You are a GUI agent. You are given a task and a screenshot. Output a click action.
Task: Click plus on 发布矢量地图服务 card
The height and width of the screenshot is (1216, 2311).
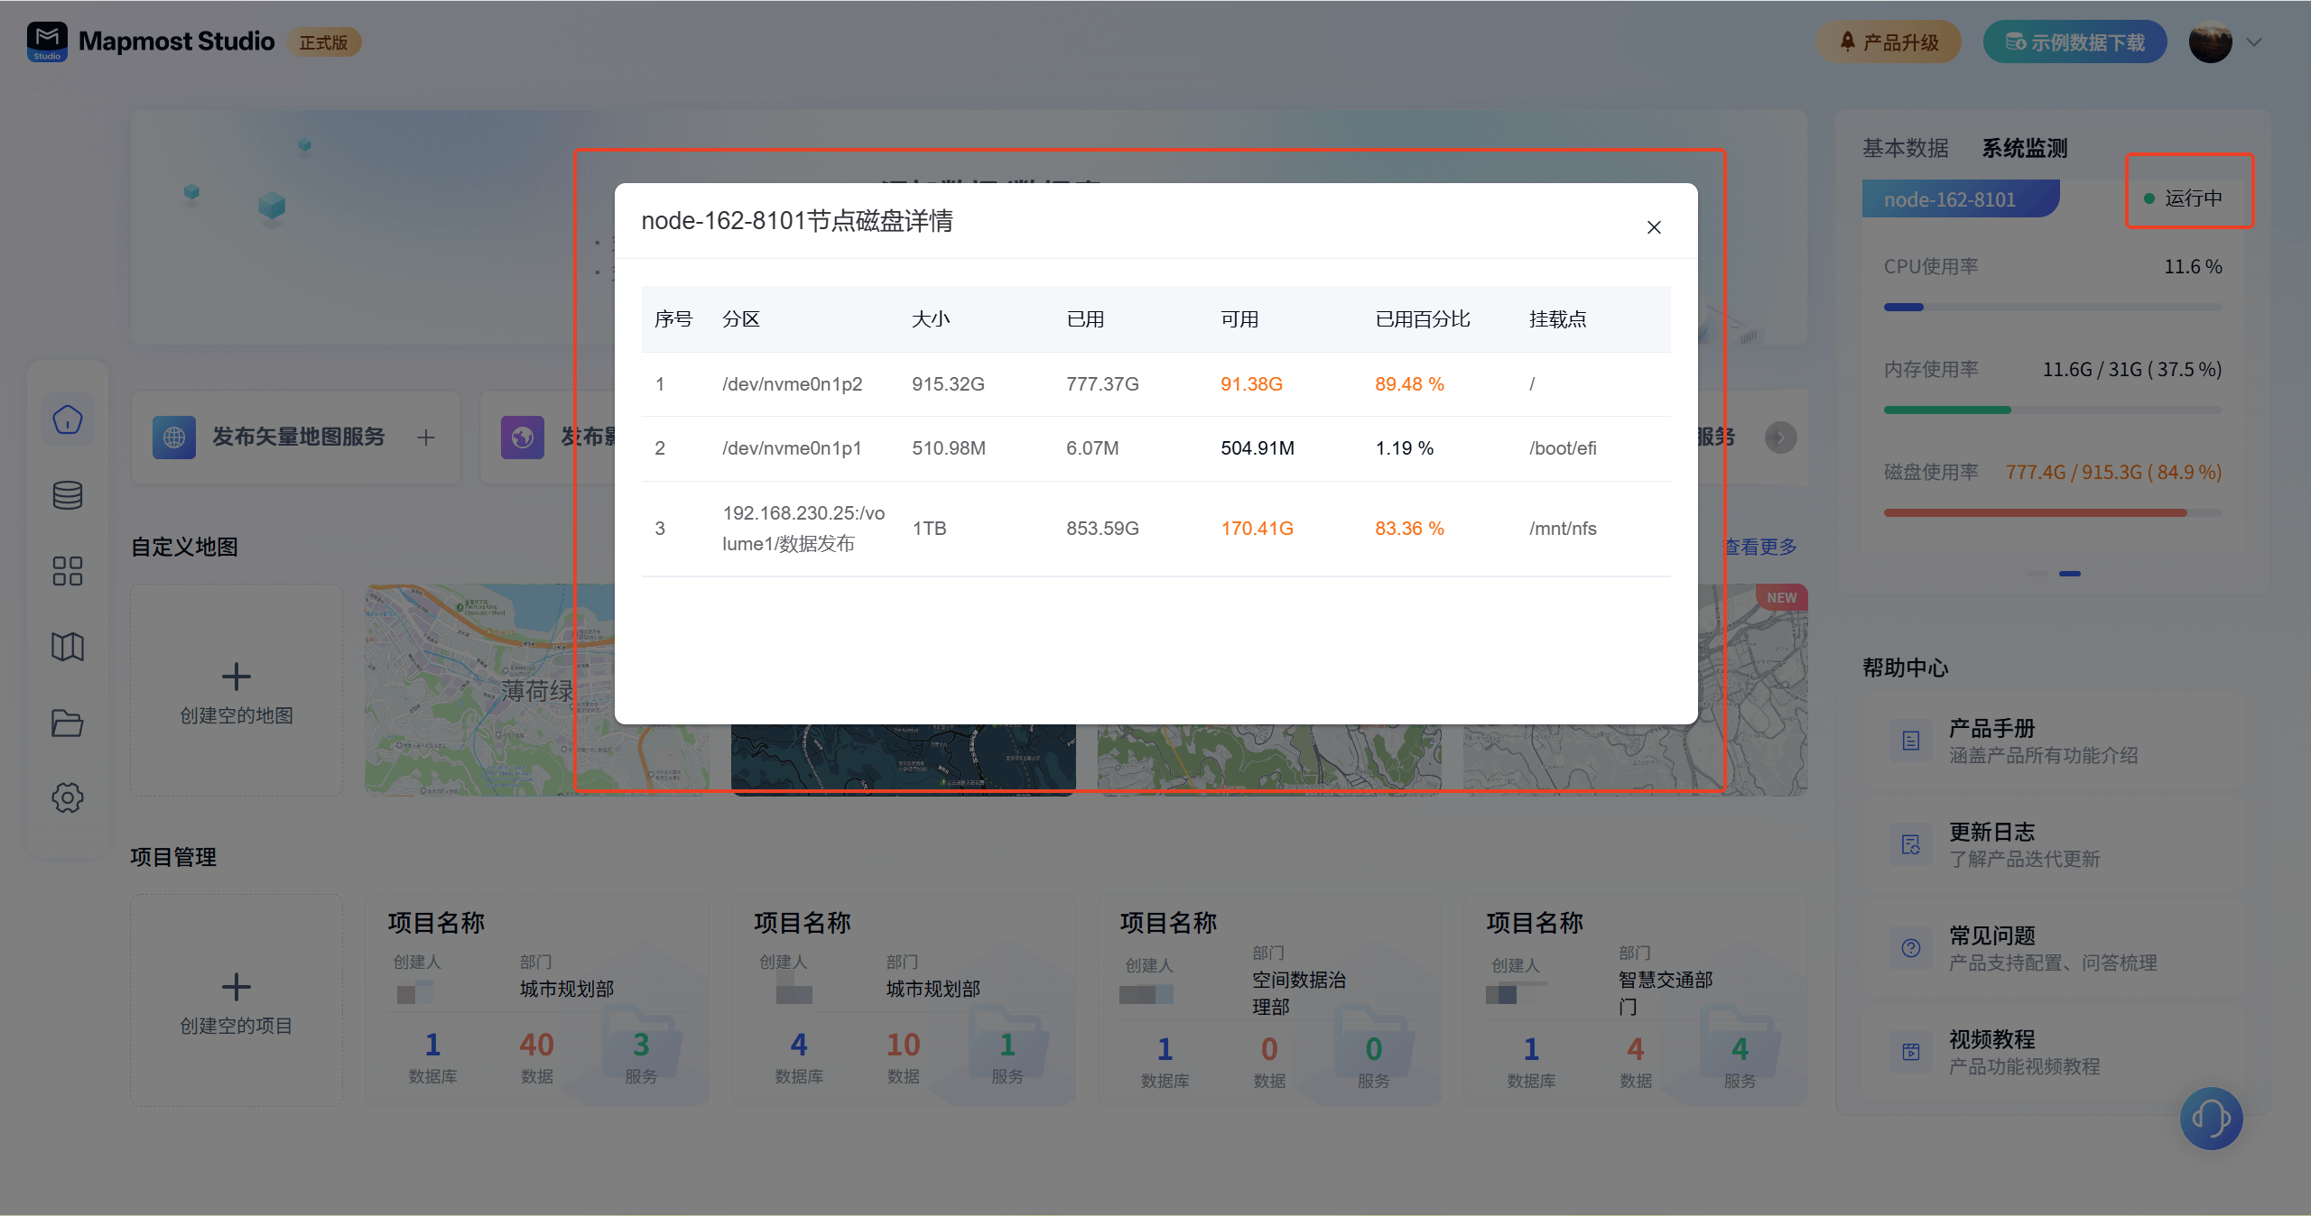(x=426, y=438)
